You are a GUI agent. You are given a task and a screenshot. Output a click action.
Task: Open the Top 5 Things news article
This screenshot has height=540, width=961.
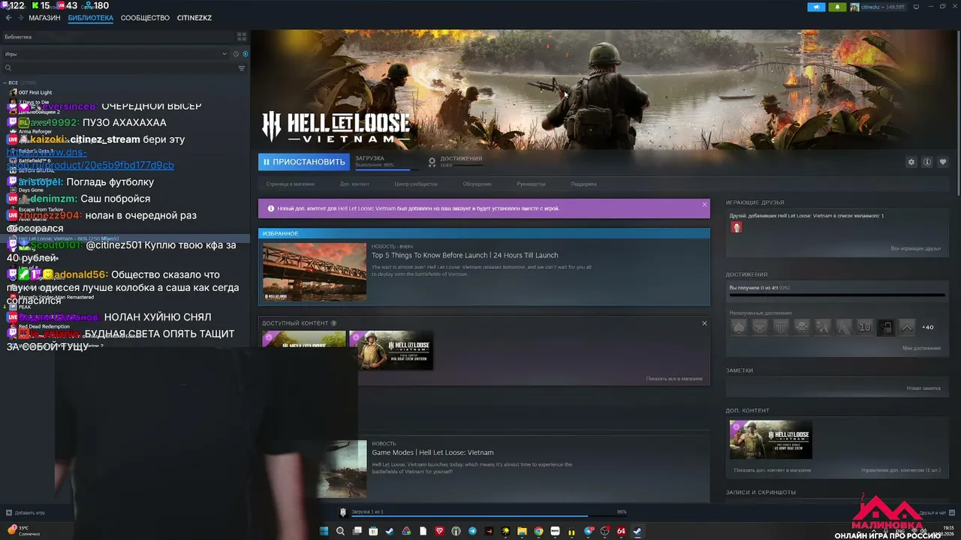click(x=465, y=255)
